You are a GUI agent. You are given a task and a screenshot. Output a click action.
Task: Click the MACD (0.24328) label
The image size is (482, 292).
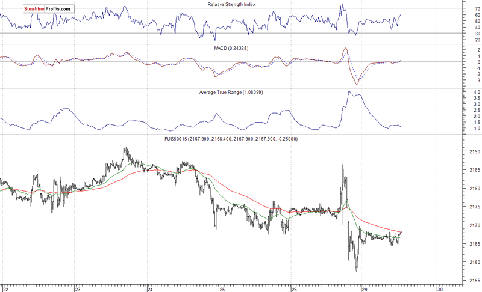point(231,49)
